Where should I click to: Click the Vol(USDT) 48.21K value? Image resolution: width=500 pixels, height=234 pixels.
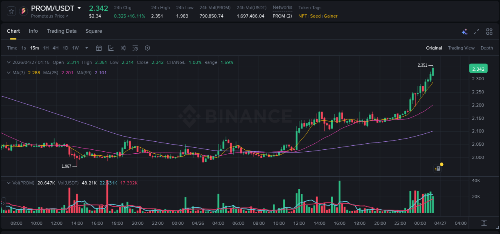(x=88, y=182)
